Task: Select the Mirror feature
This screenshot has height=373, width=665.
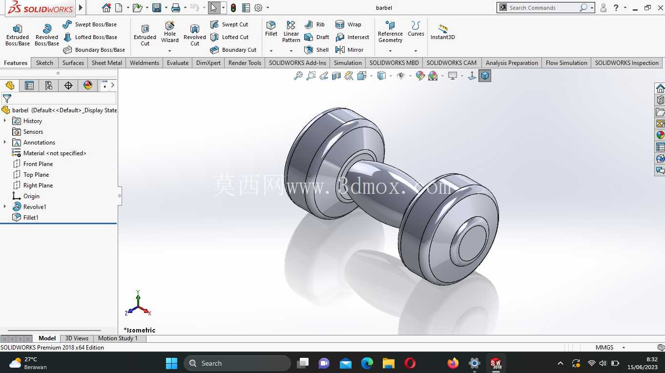Action: (x=349, y=50)
